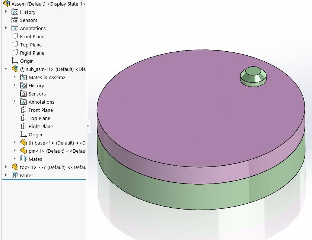The height and width of the screenshot is (240, 312).
Task: Click the top-level Origin icon
Action: click(15, 61)
